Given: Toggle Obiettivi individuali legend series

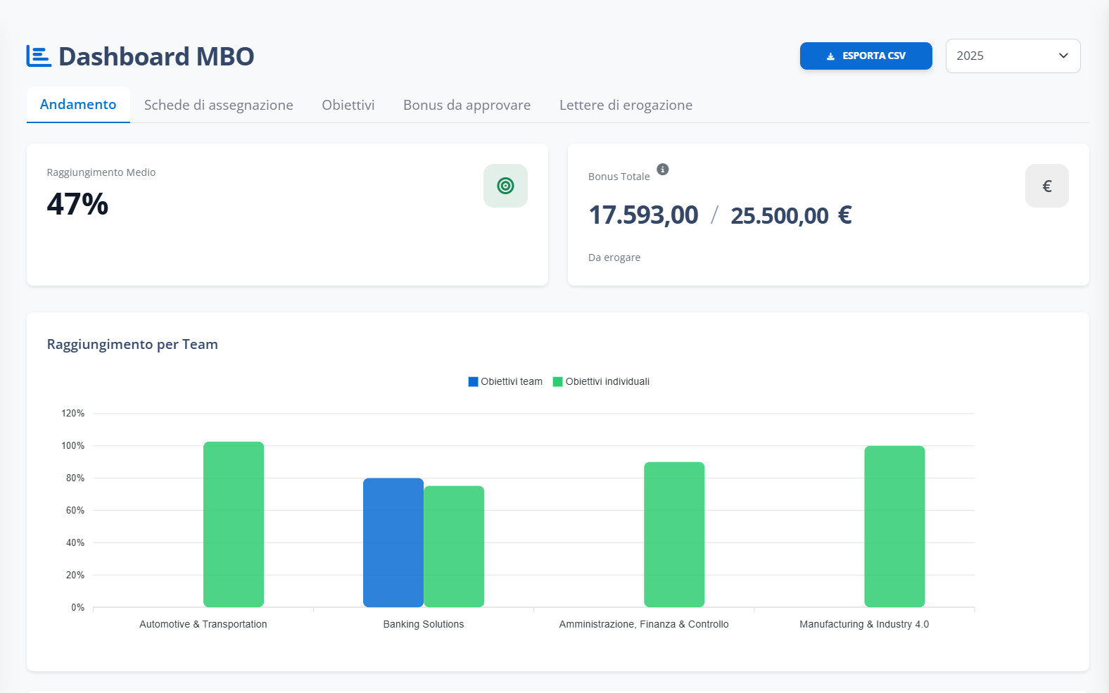Looking at the screenshot, I should [601, 381].
